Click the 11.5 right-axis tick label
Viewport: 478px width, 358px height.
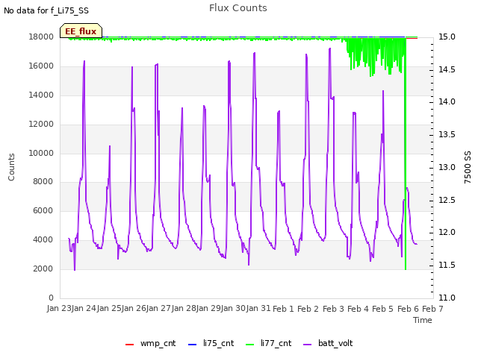(x=447, y=266)
